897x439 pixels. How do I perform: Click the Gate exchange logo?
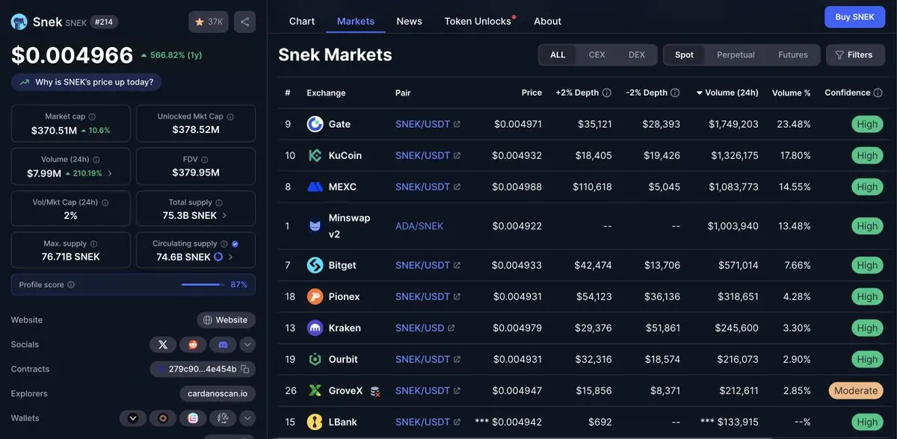(315, 124)
